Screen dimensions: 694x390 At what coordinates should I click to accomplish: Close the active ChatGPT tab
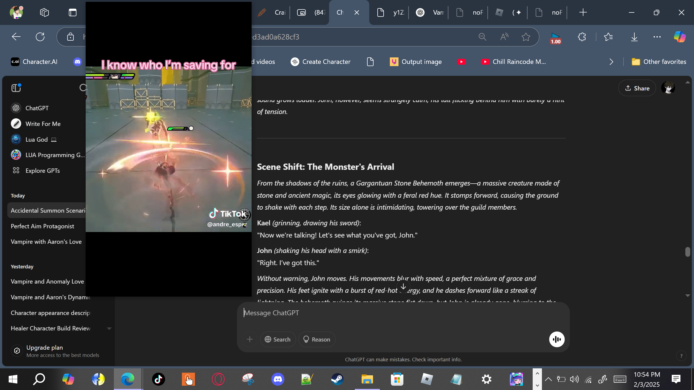(x=357, y=12)
